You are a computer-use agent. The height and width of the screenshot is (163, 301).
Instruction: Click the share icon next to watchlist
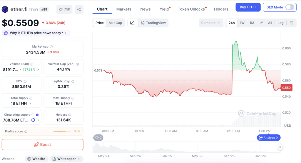79,9
